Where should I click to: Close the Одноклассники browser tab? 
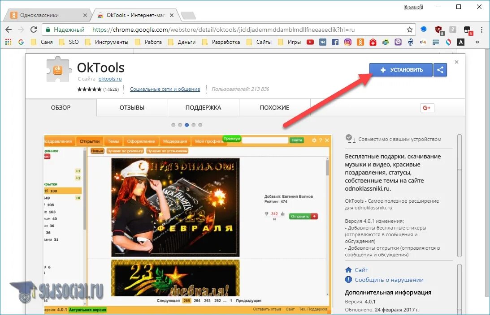(85, 15)
